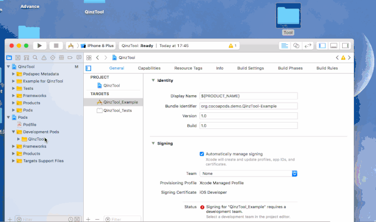Toggle the utilities inspector panel
This screenshot has width=376, height=222.
(x=345, y=45)
